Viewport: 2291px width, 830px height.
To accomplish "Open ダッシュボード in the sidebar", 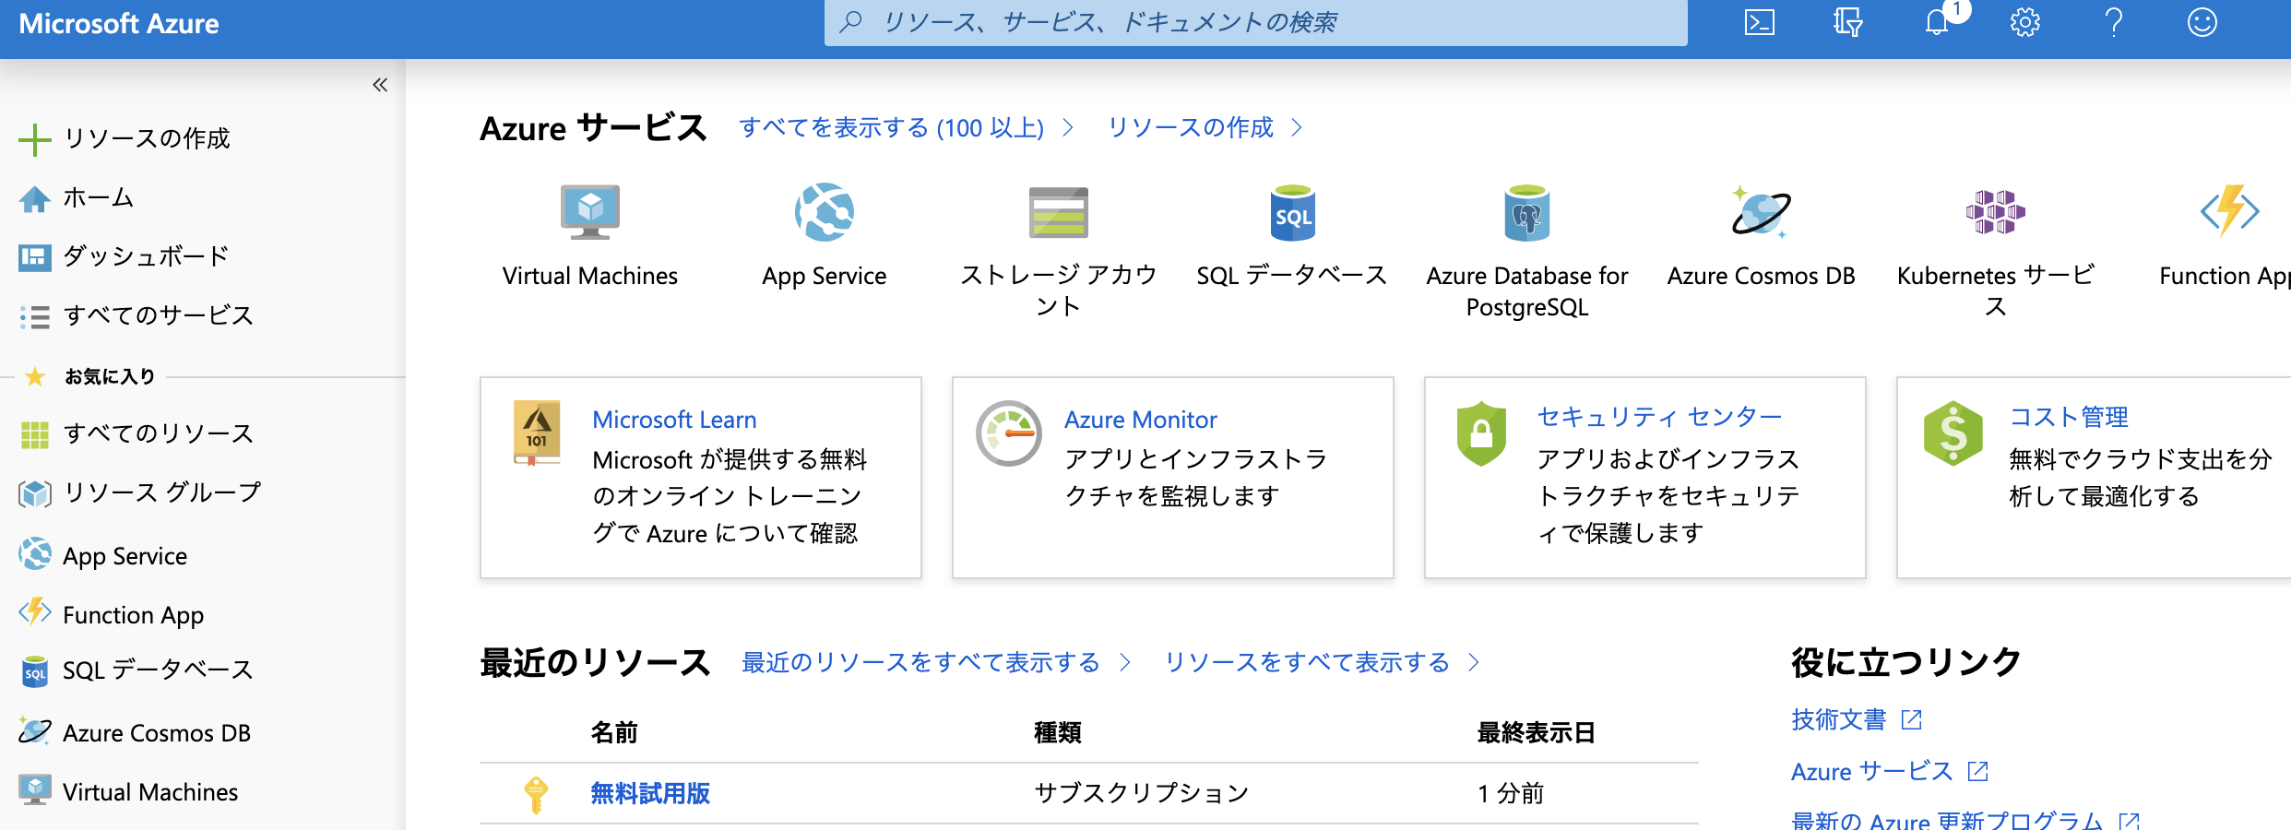I will coord(146,256).
